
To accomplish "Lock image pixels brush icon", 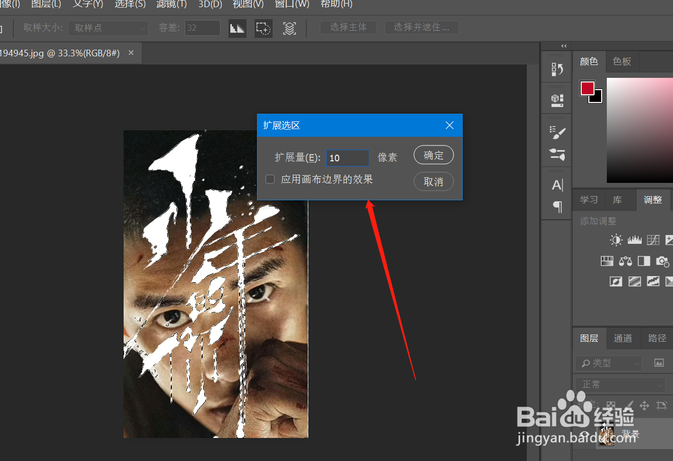I will pos(628,405).
